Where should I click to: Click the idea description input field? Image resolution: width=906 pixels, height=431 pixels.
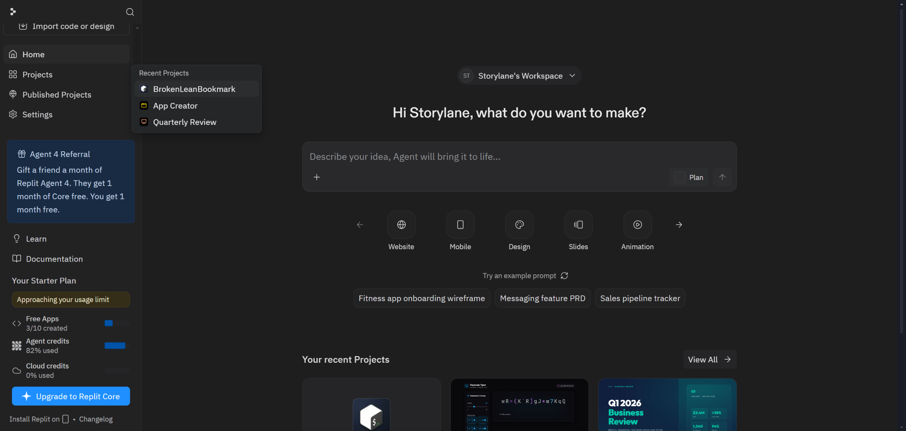495,157
